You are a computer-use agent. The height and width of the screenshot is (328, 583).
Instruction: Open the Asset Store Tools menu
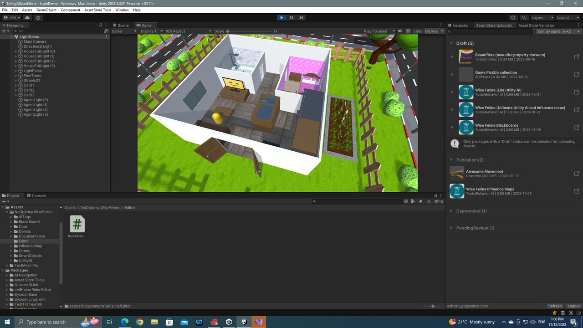coord(97,10)
